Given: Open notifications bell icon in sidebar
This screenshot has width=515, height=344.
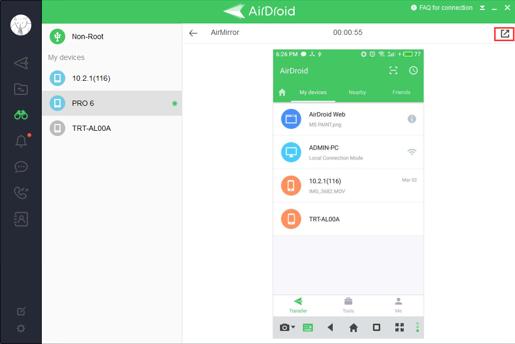Looking at the screenshot, I should 21,141.
